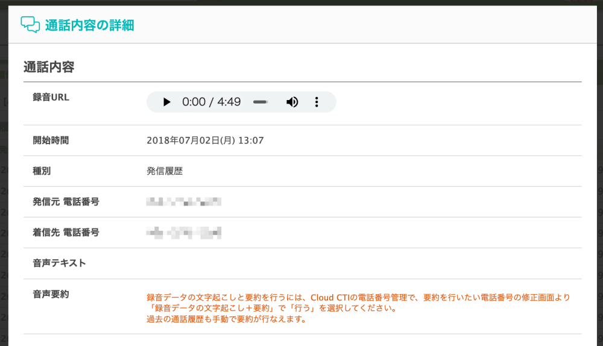Click the blurred caller phone number
This screenshot has width=603, height=346.
coord(184,201)
